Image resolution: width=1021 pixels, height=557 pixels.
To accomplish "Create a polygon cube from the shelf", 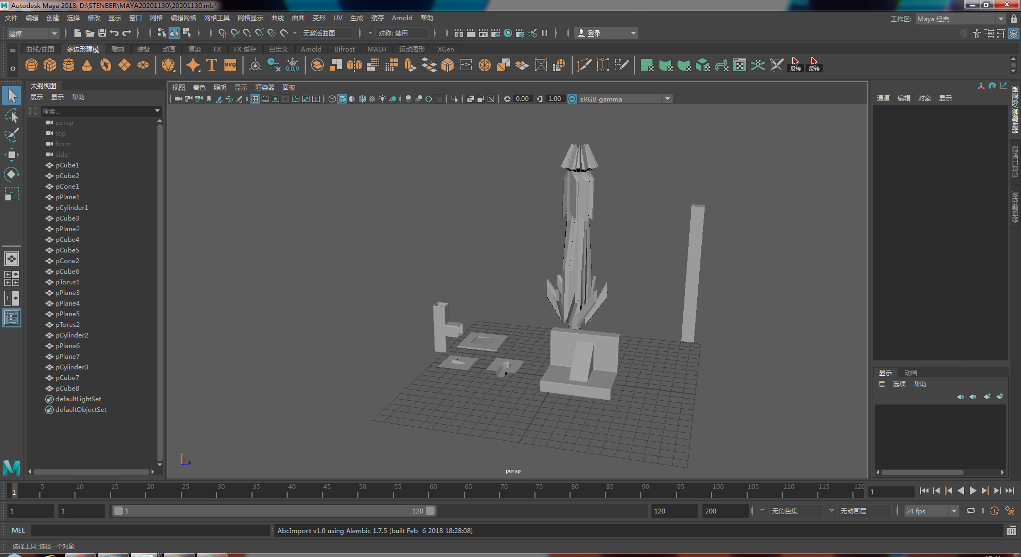I will [x=50, y=65].
